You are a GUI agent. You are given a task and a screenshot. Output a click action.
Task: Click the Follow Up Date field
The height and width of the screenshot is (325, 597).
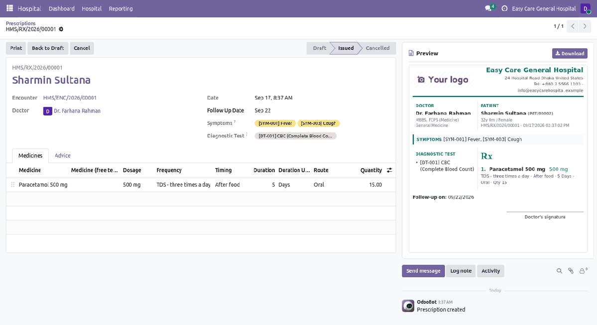[322, 110]
